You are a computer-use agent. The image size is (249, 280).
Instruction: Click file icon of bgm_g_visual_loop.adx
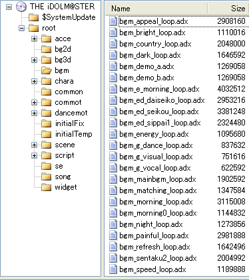[x=113, y=157]
